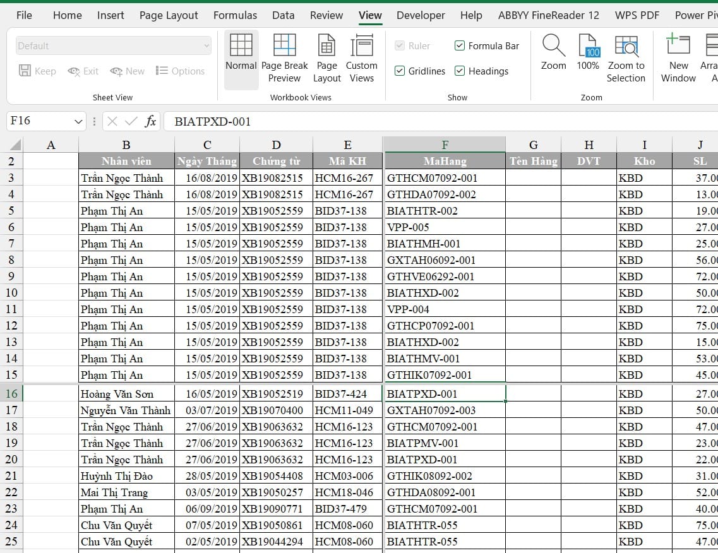Switch to the Formulas tab
Viewport: 718px width, 553px height.
tap(235, 15)
